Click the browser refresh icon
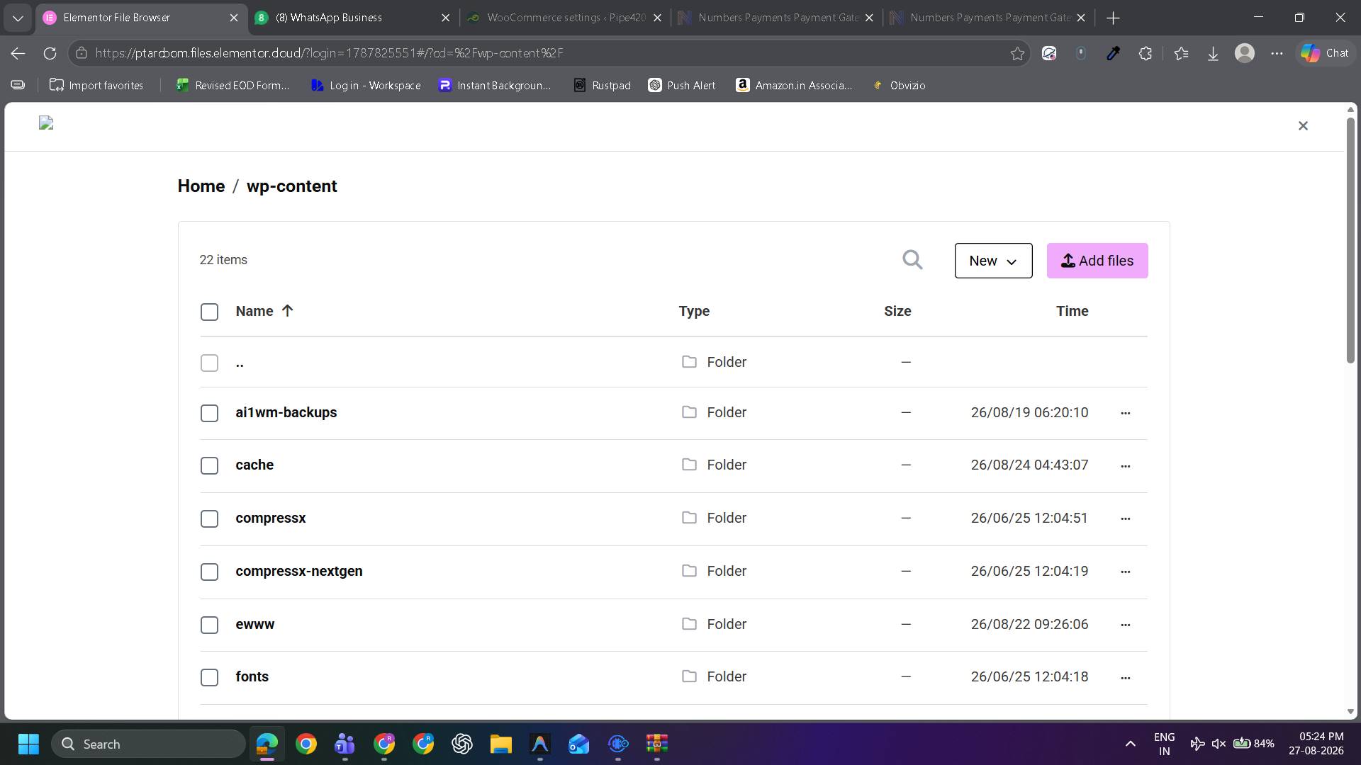 (x=50, y=53)
